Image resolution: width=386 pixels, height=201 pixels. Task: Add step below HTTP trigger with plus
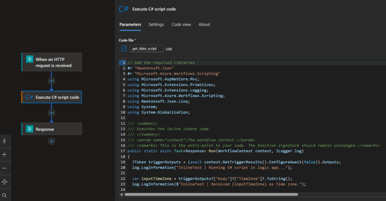pyautogui.click(x=51, y=81)
